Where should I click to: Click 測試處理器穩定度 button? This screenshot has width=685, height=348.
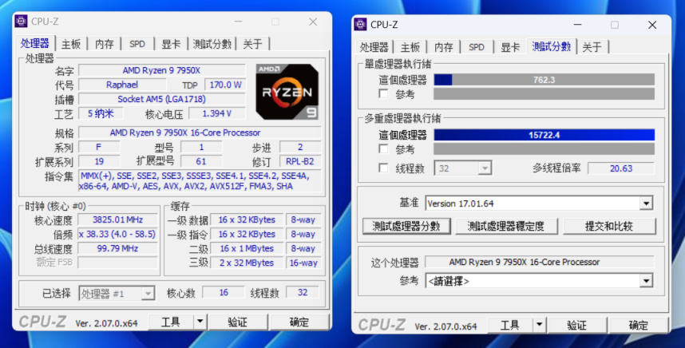pyautogui.click(x=506, y=226)
